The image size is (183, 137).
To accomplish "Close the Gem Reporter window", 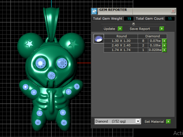I will pos(173,11).
